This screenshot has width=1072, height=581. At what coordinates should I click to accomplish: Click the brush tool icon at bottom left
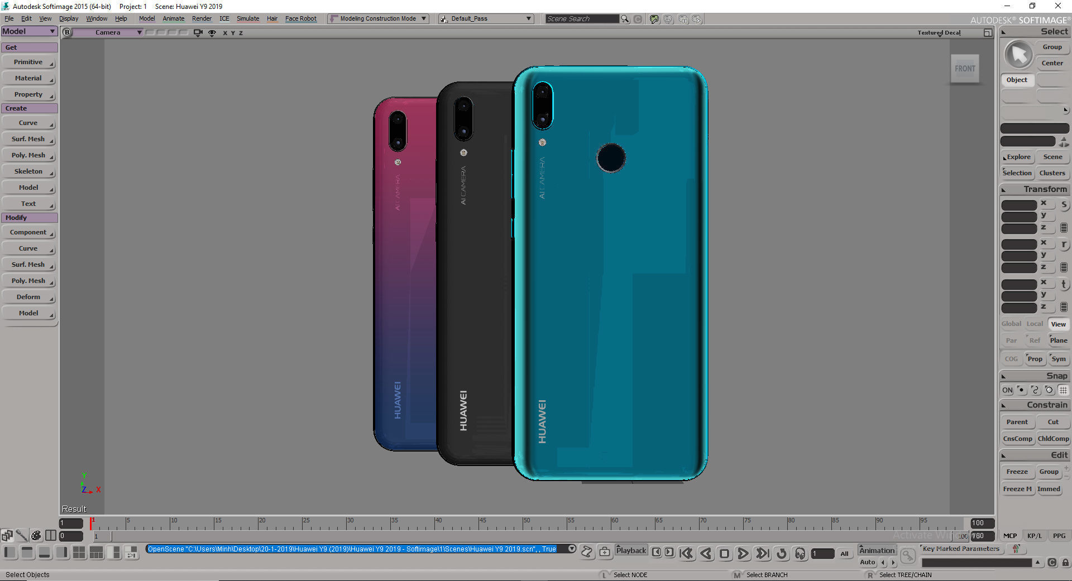pyautogui.click(x=22, y=536)
